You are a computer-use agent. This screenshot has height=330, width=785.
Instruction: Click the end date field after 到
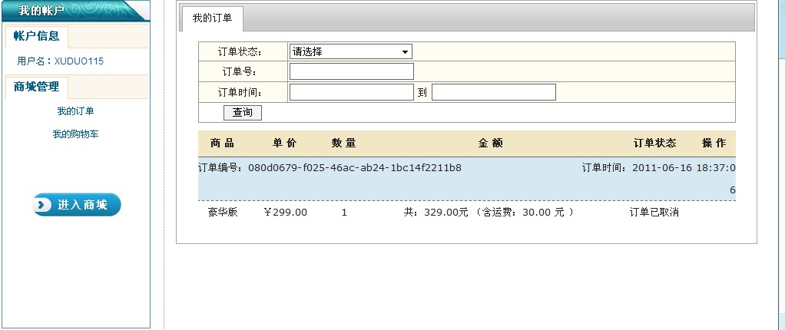(493, 92)
